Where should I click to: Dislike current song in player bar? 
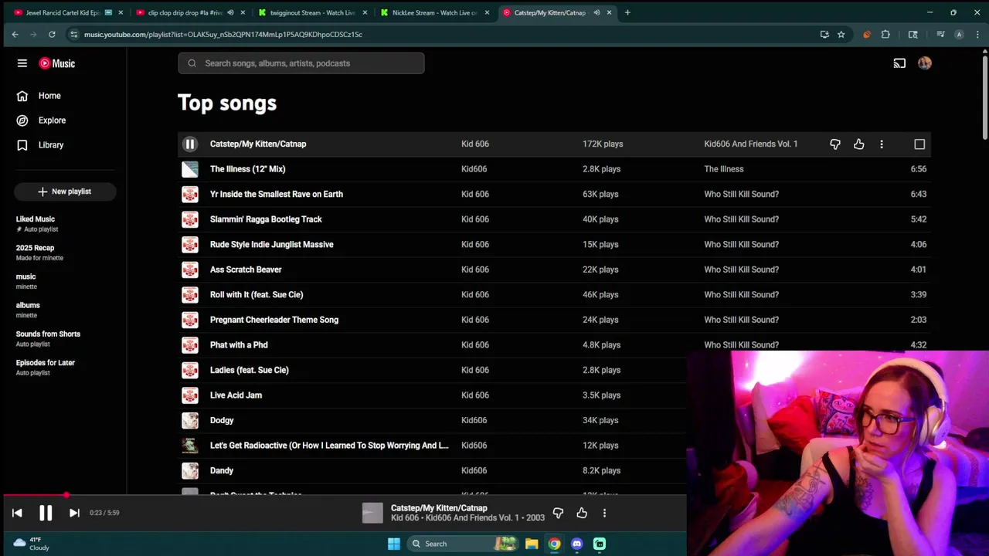(x=558, y=513)
